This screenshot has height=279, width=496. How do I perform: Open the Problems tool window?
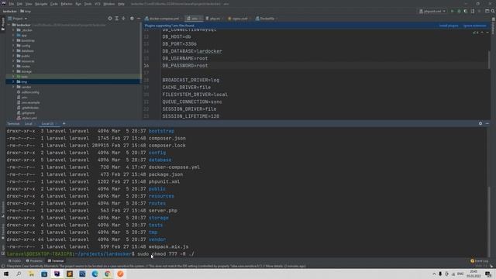[x=34, y=261]
